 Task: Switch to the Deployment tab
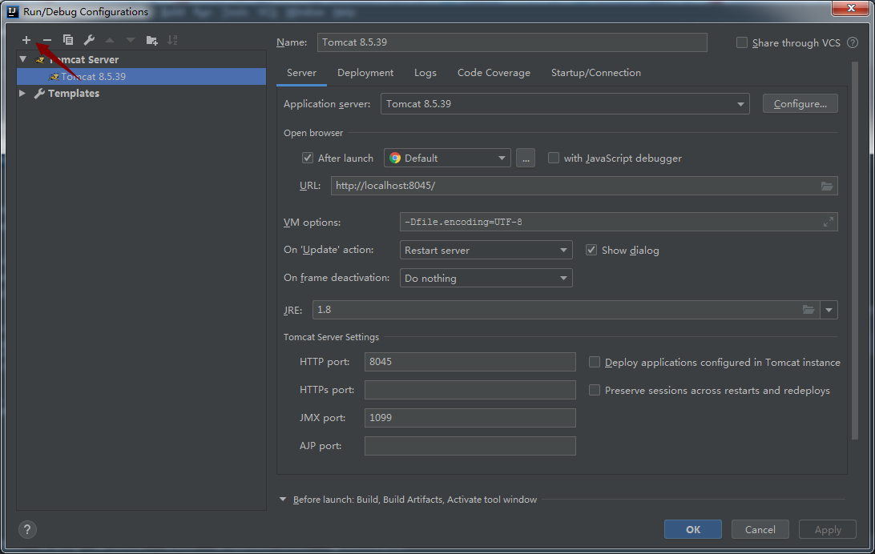click(365, 73)
